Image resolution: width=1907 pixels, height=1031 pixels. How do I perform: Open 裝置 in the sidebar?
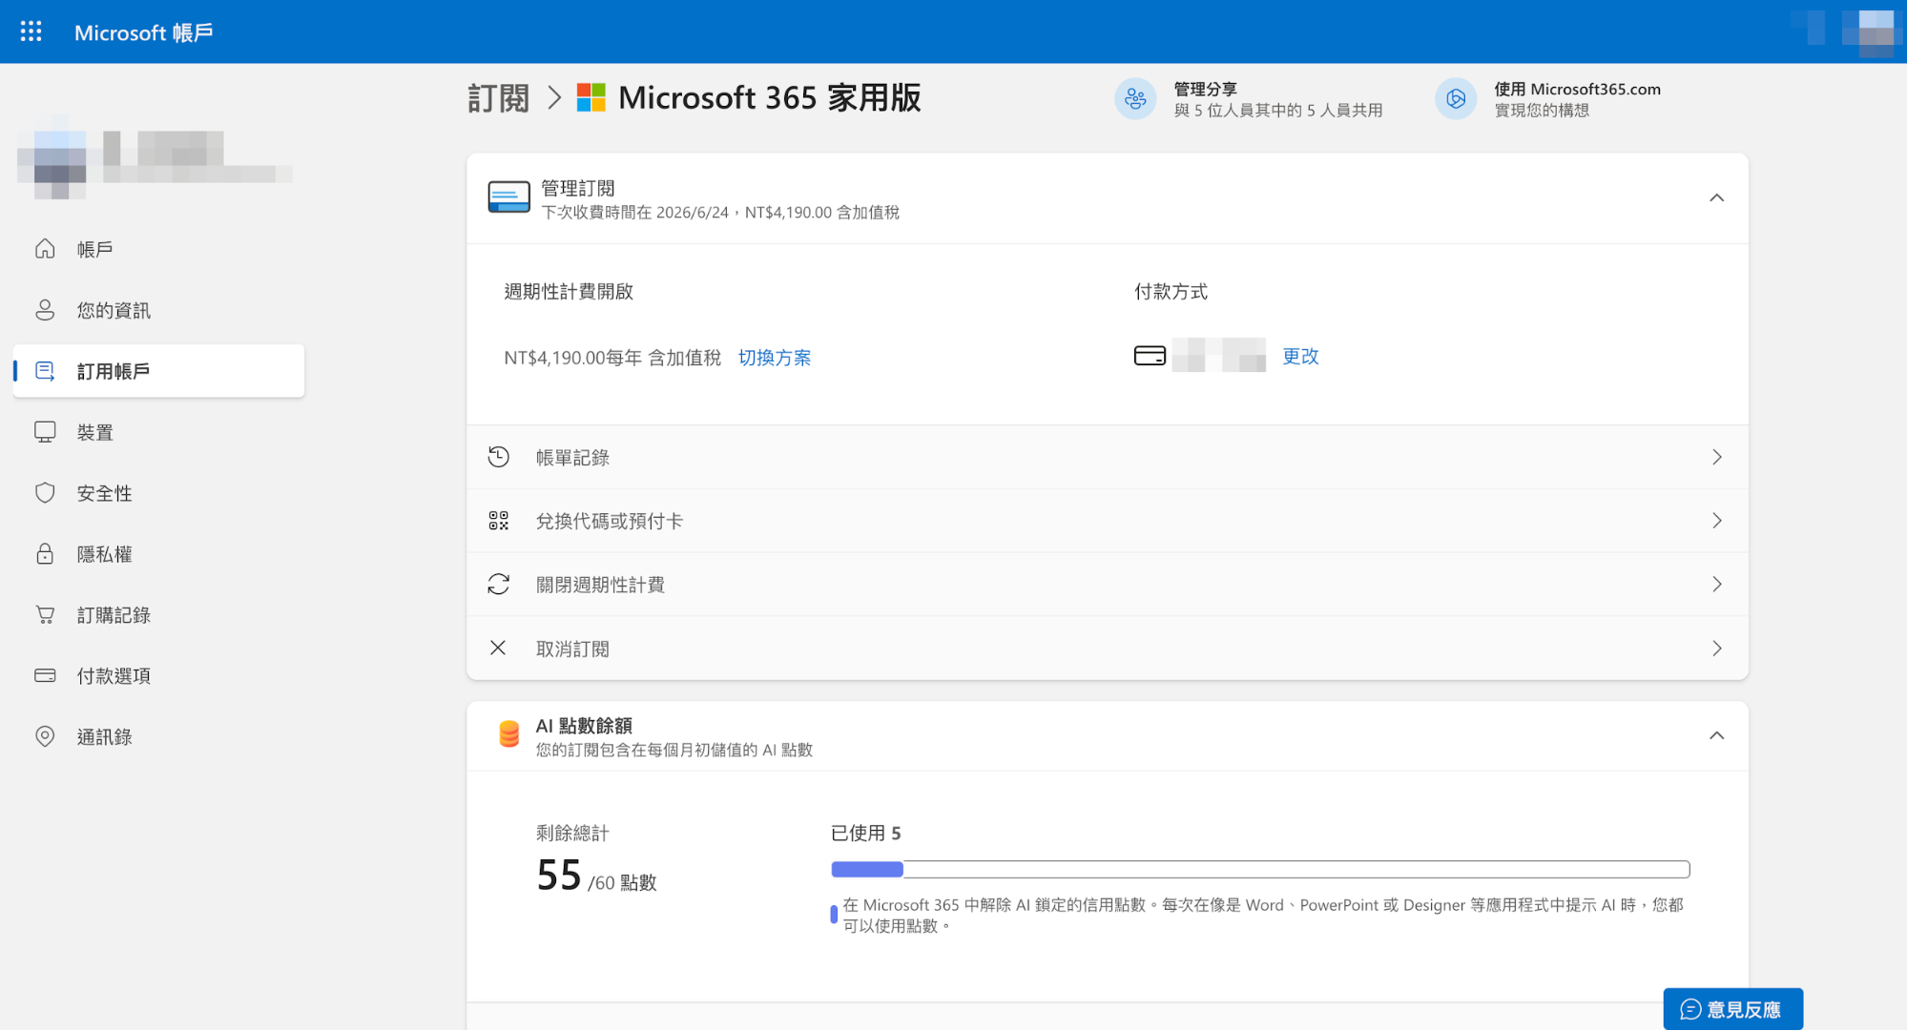point(158,432)
